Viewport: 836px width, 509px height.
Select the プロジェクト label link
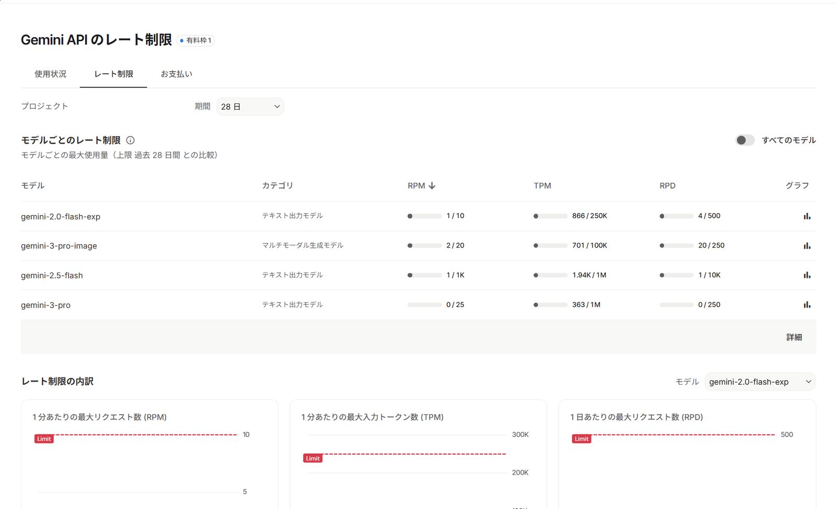click(x=44, y=106)
